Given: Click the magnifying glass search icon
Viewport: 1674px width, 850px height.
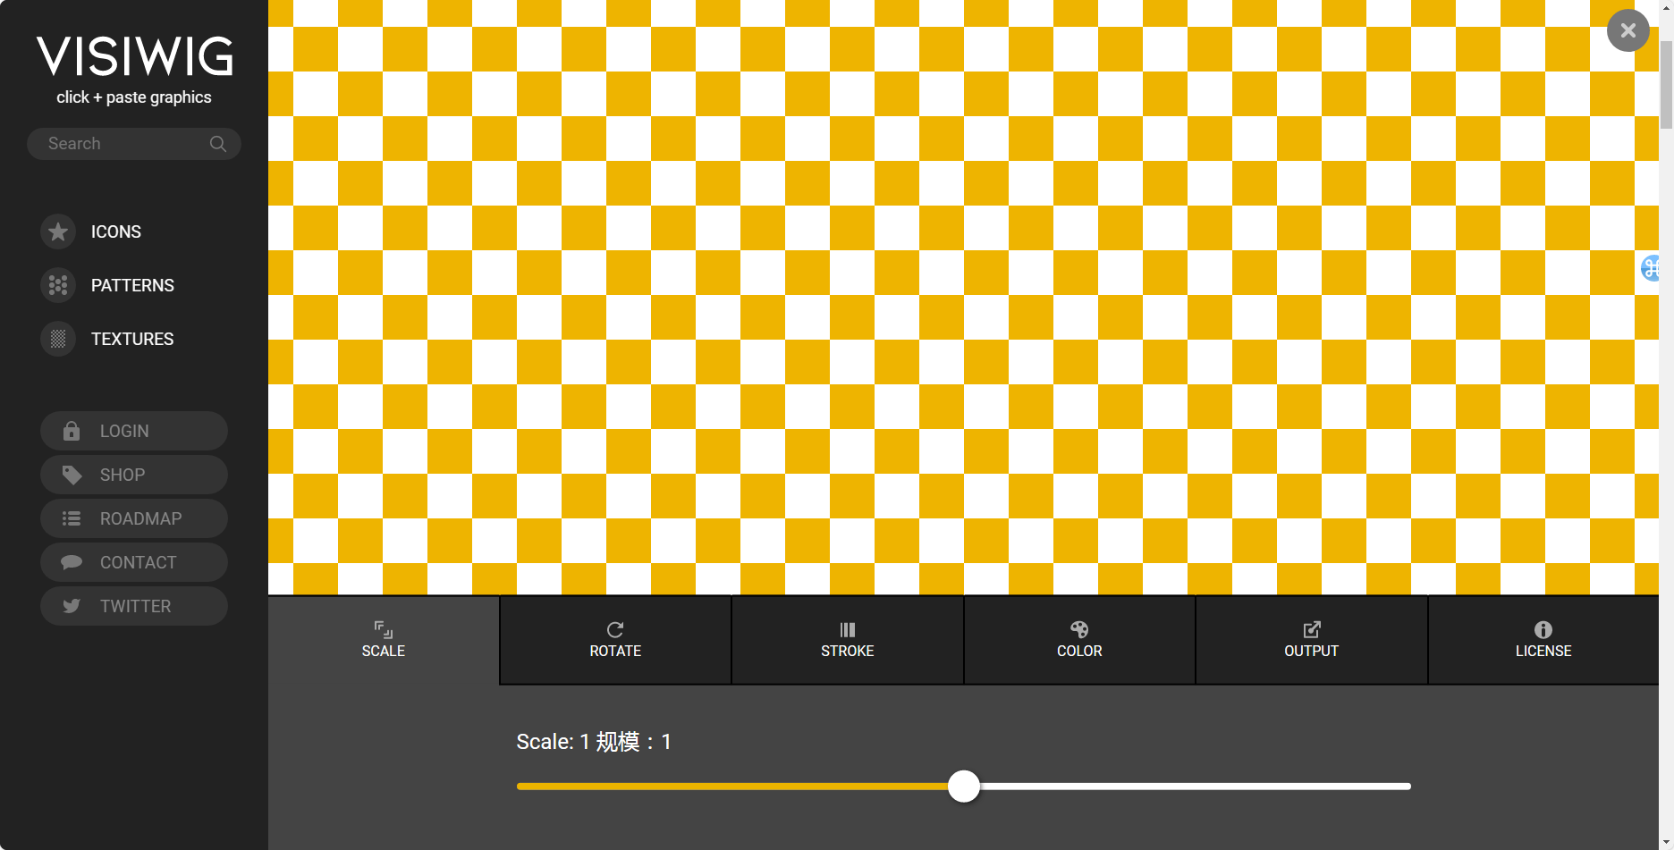Looking at the screenshot, I should click(x=217, y=144).
